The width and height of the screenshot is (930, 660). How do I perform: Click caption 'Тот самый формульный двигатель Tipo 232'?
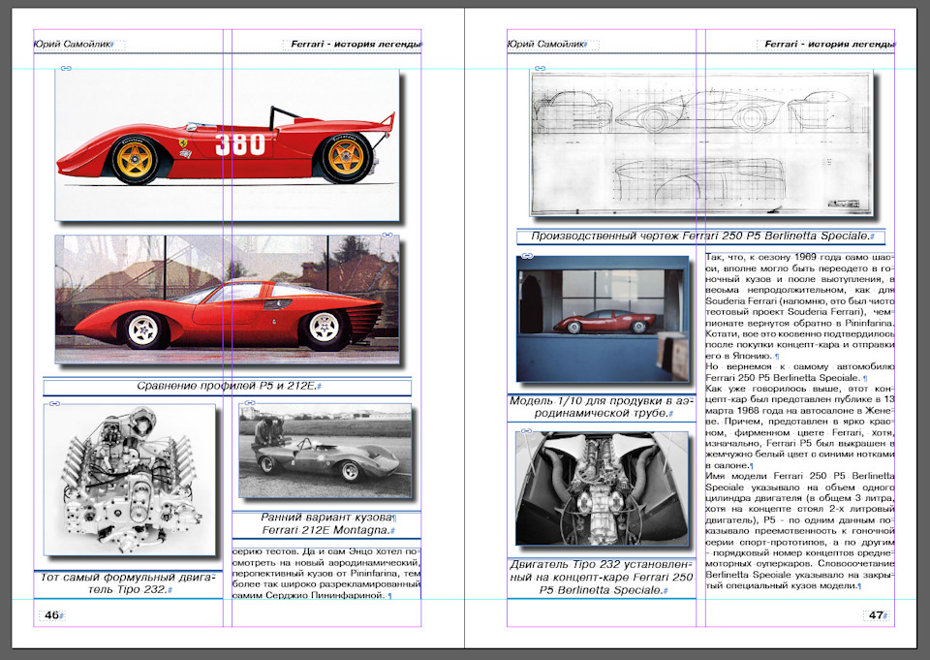(x=129, y=583)
